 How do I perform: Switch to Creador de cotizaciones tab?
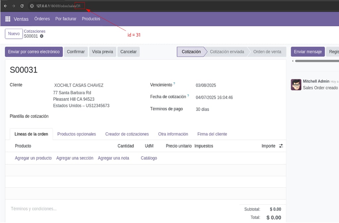point(127,134)
